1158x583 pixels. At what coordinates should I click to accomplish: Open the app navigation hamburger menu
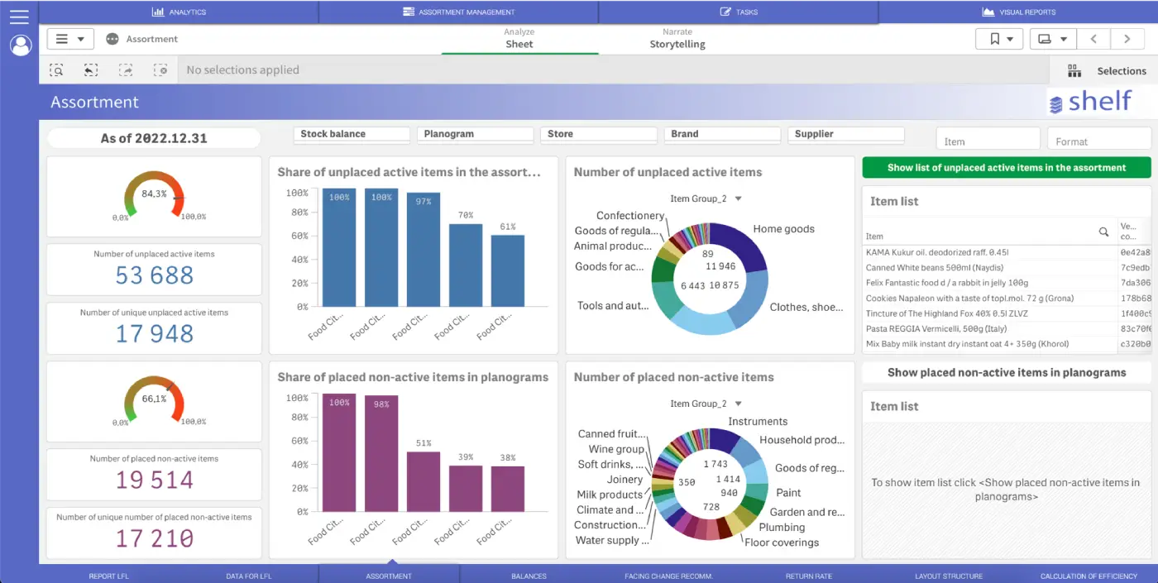coord(20,15)
